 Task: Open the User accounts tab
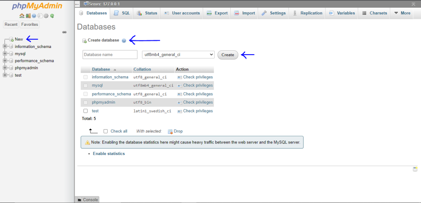point(182,13)
